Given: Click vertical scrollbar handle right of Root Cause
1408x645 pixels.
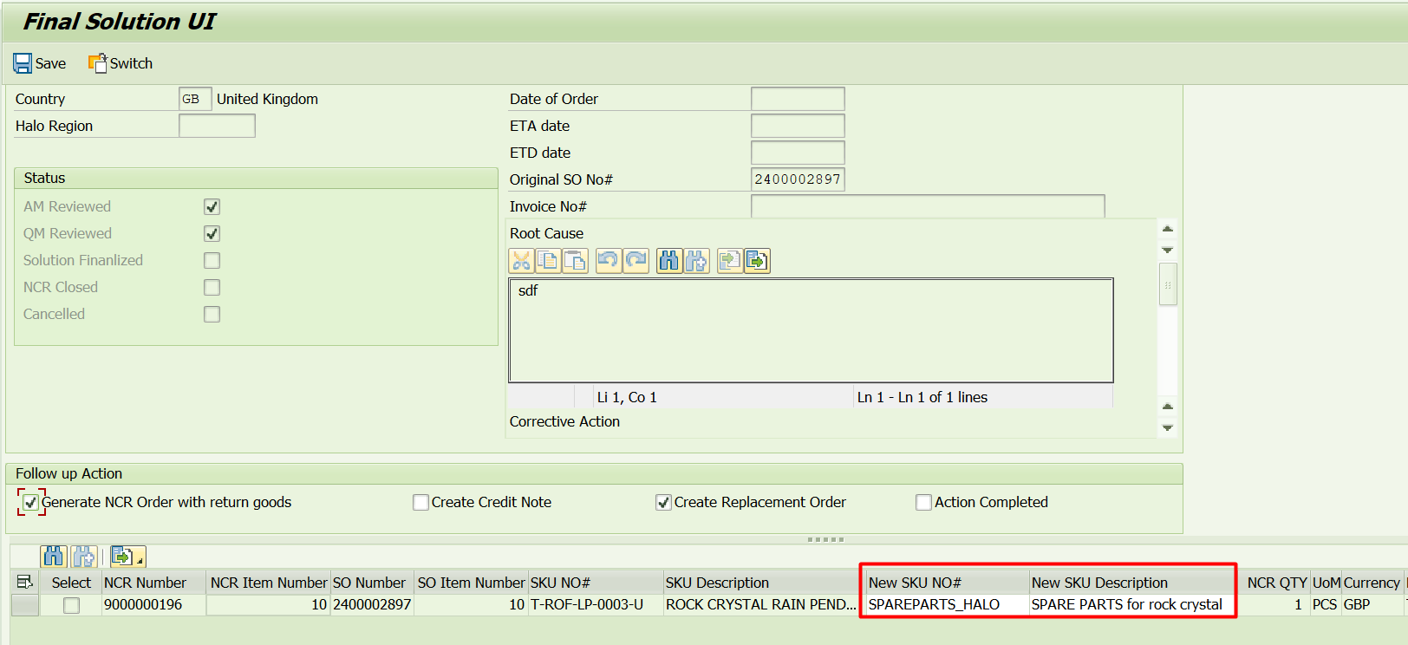Looking at the screenshot, I should click(x=1168, y=285).
